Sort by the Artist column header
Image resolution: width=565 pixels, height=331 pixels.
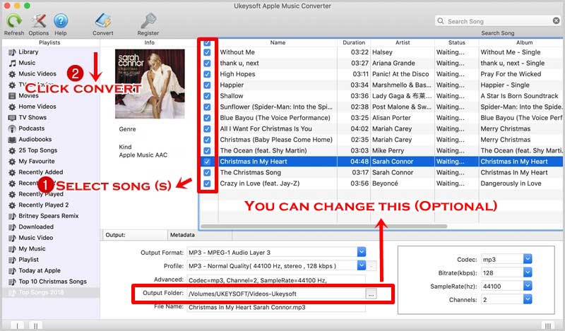tap(403, 42)
